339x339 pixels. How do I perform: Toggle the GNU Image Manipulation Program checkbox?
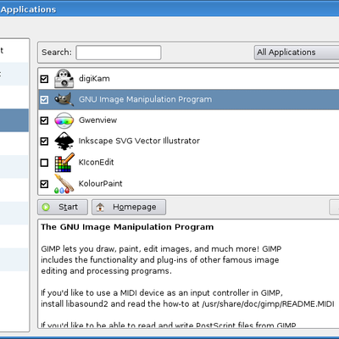(44, 100)
